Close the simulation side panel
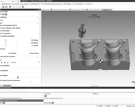 point(40,10)
